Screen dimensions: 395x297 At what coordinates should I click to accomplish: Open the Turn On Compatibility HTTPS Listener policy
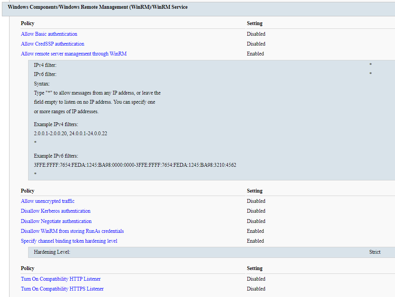[62, 289]
